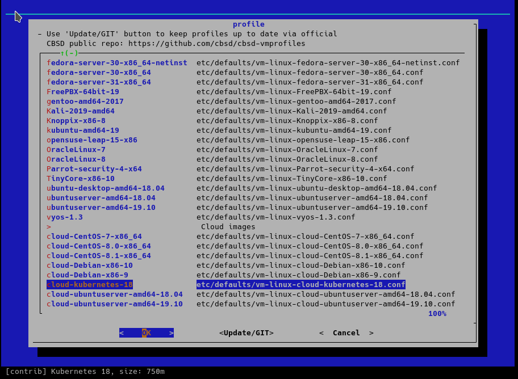Click the ubuntuserver-amd64-18.04 profile name

click(x=101, y=198)
